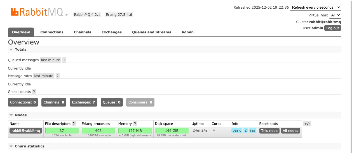Image resolution: width=352 pixels, height=153 pixels.
Task: Click the 4.6 GiB high watermark text
Action: [x=135, y=135]
